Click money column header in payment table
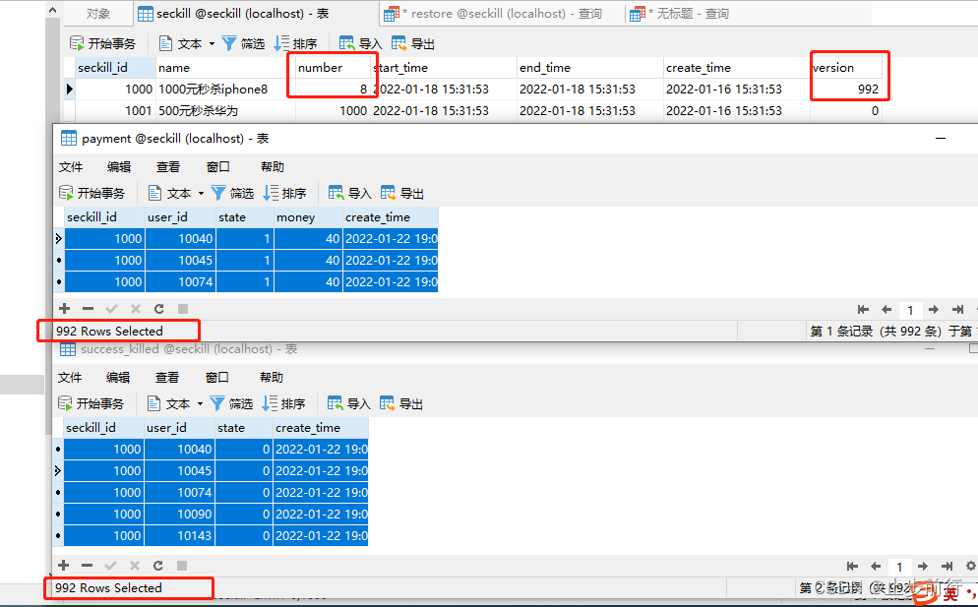 308,217
